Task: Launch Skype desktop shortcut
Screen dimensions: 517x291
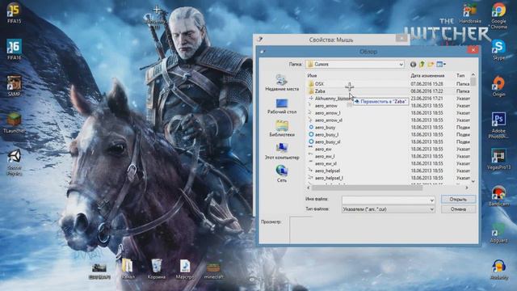Action: pos(498,50)
